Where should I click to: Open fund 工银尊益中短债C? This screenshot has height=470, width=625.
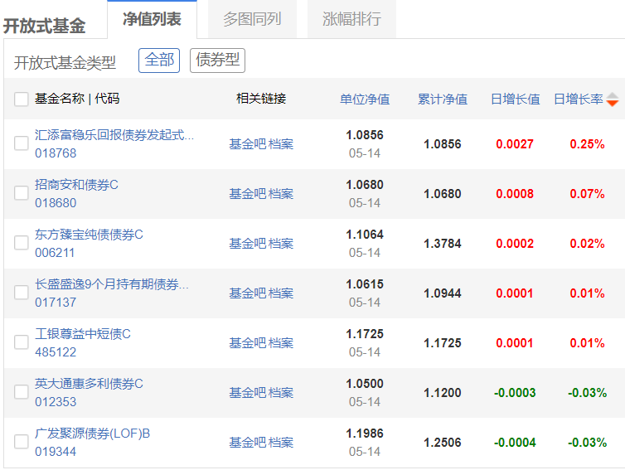click(x=83, y=334)
